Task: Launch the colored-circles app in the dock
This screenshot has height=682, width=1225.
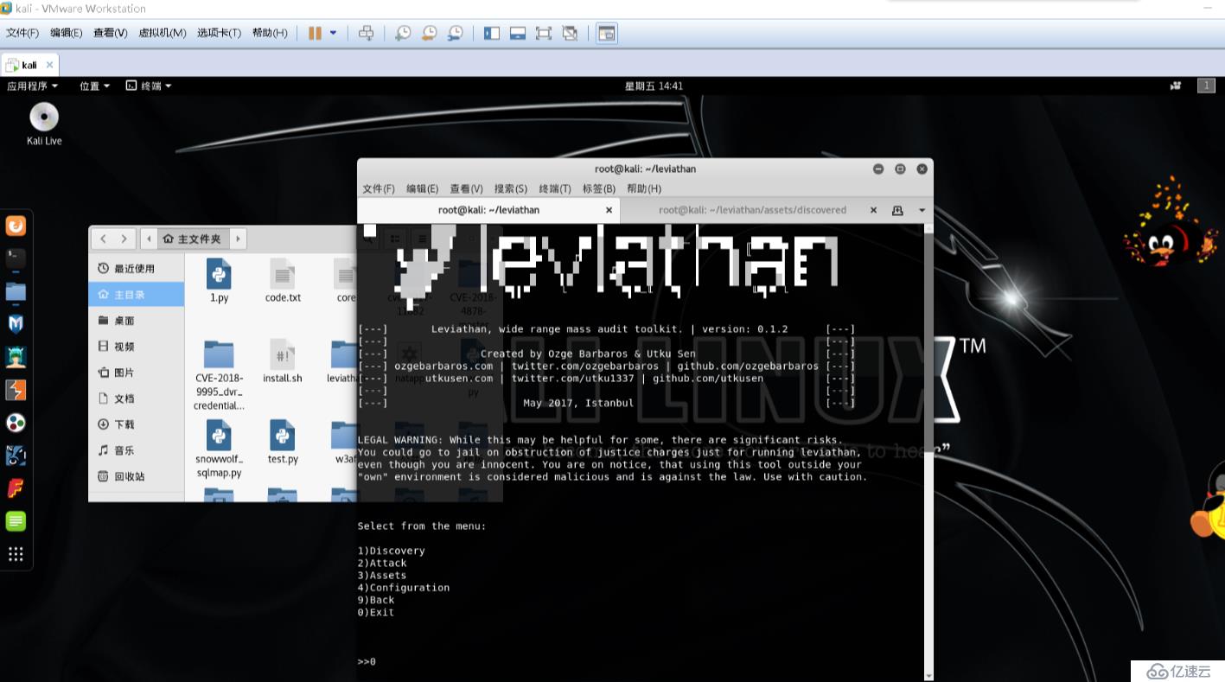Action: point(16,423)
